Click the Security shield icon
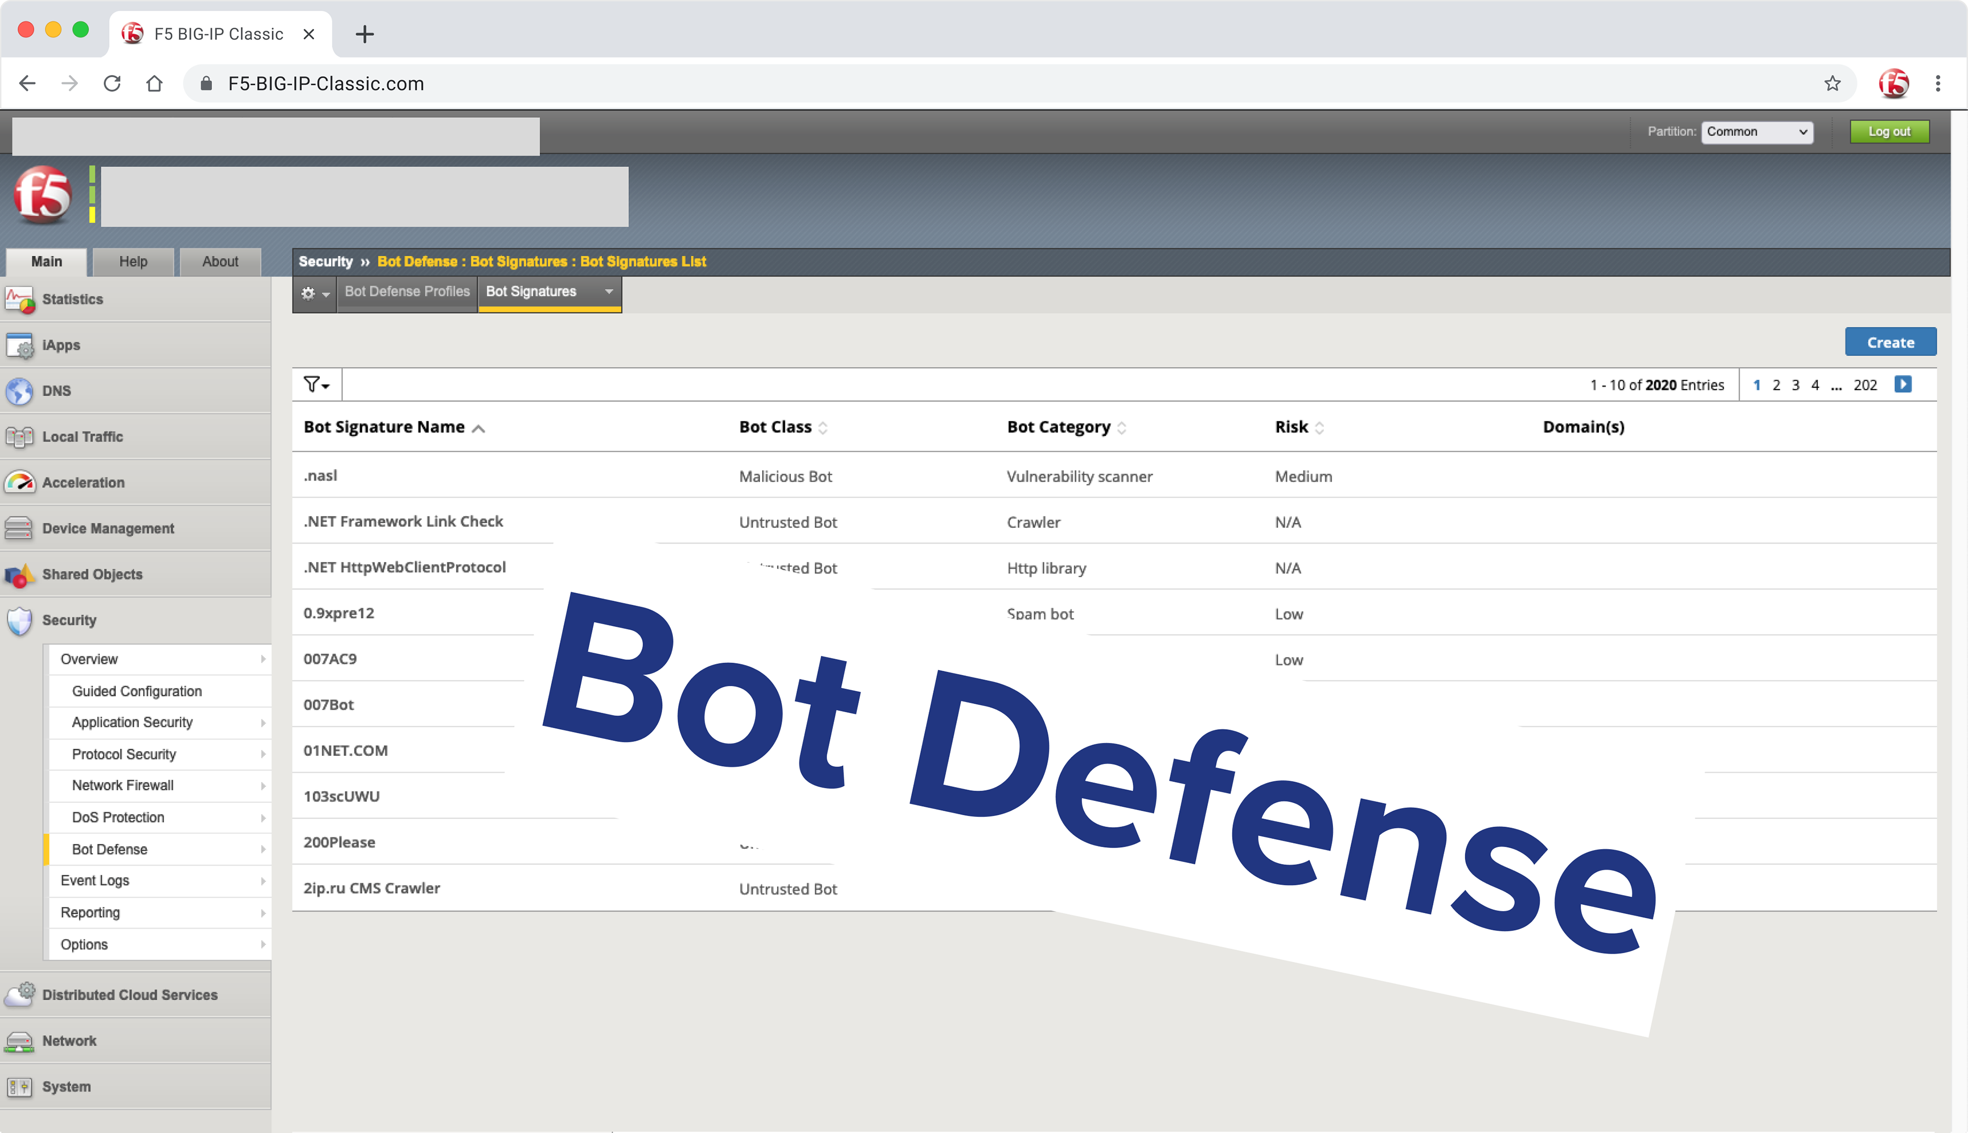 [x=19, y=620]
